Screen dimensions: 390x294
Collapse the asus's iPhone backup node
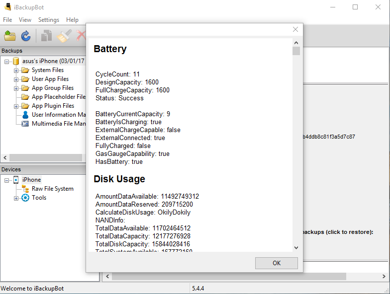(7, 62)
